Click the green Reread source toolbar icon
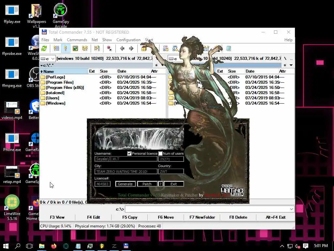 pos(44,48)
